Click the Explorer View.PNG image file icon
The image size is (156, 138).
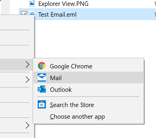point(32,3)
